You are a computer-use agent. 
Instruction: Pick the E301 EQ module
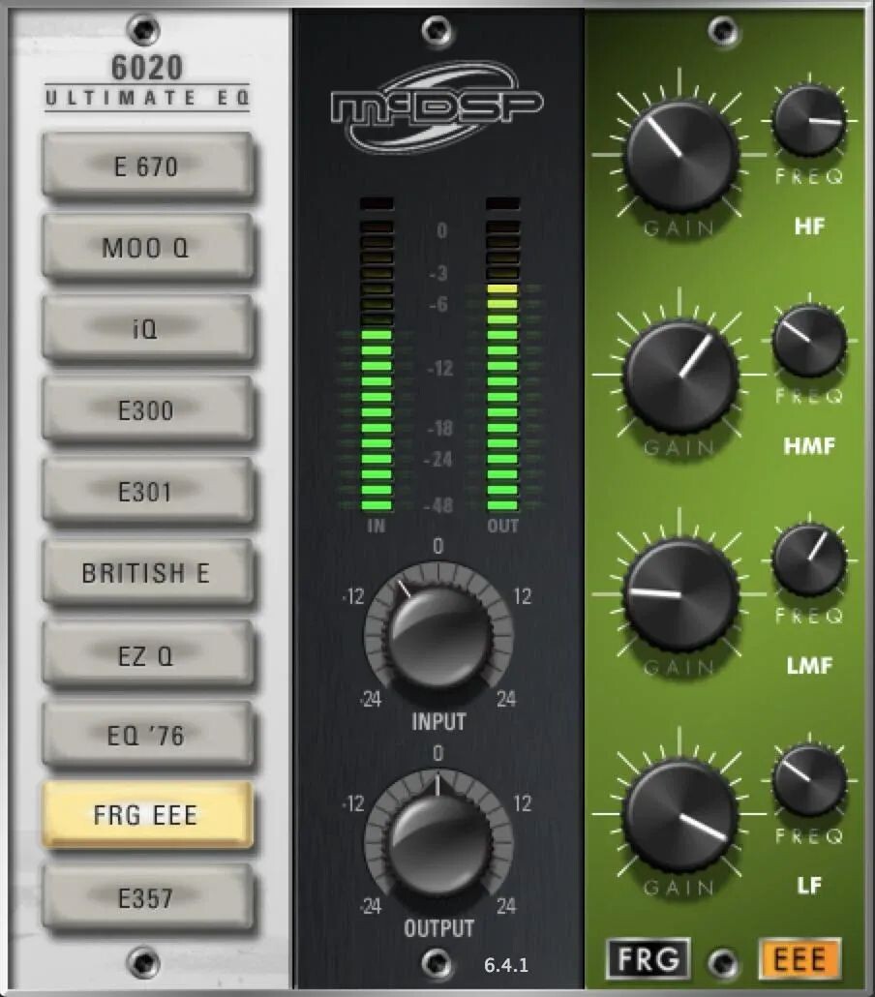click(147, 492)
